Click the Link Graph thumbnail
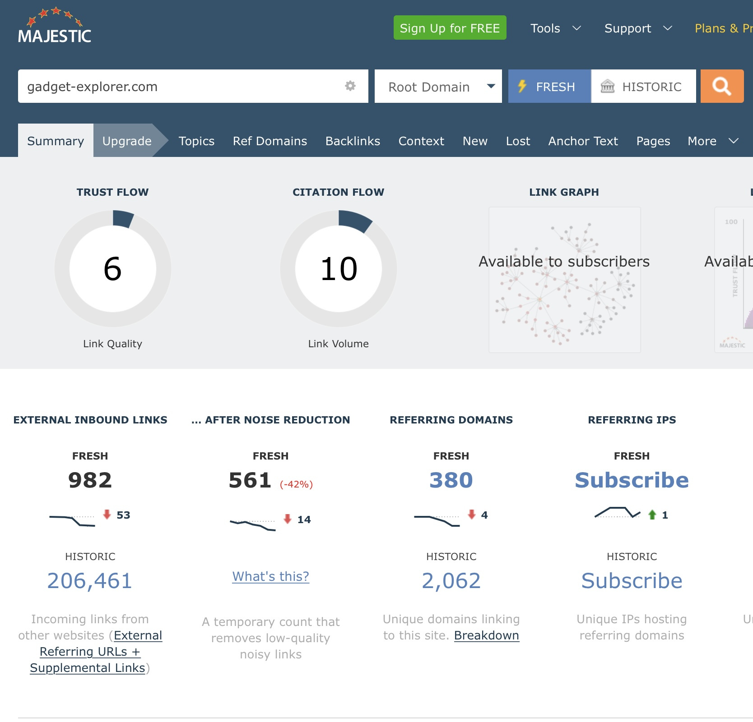 click(565, 280)
